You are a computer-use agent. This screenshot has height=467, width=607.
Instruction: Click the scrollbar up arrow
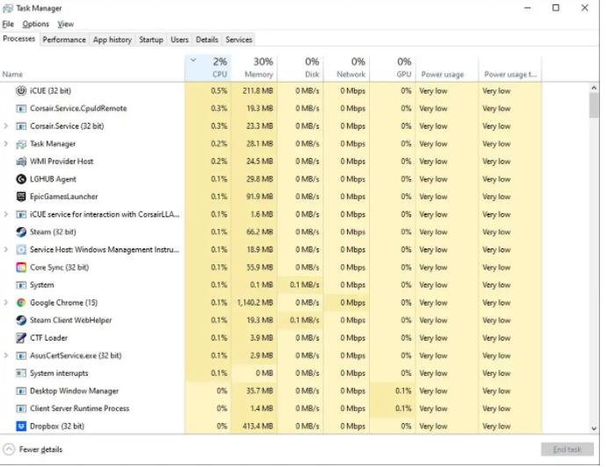point(594,88)
